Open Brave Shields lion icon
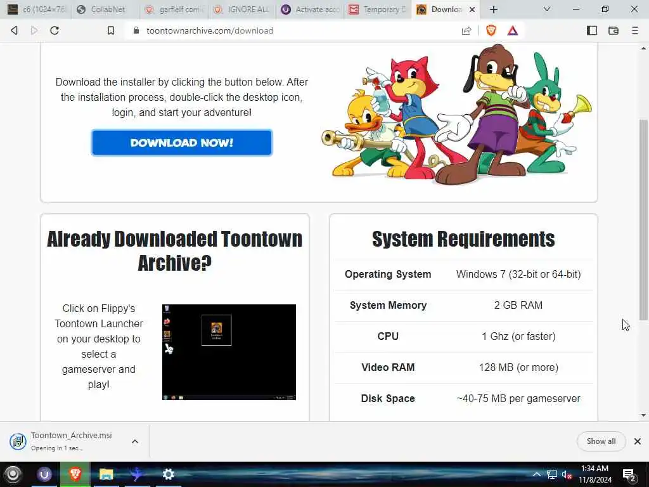The height and width of the screenshot is (487, 649). coord(491,30)
